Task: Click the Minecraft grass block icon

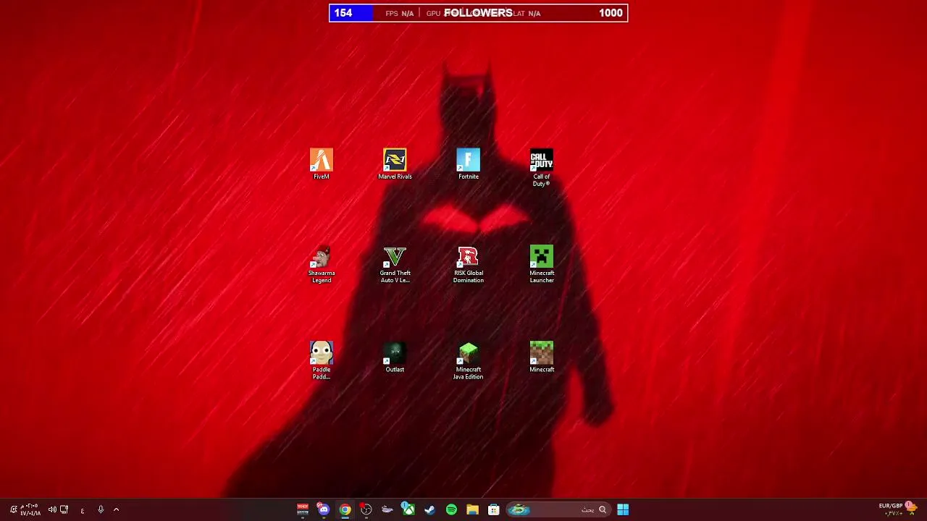Action: [x=542, y=357]
